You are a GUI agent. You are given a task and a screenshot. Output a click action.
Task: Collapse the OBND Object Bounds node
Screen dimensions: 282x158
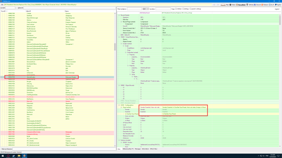[119, 86]
